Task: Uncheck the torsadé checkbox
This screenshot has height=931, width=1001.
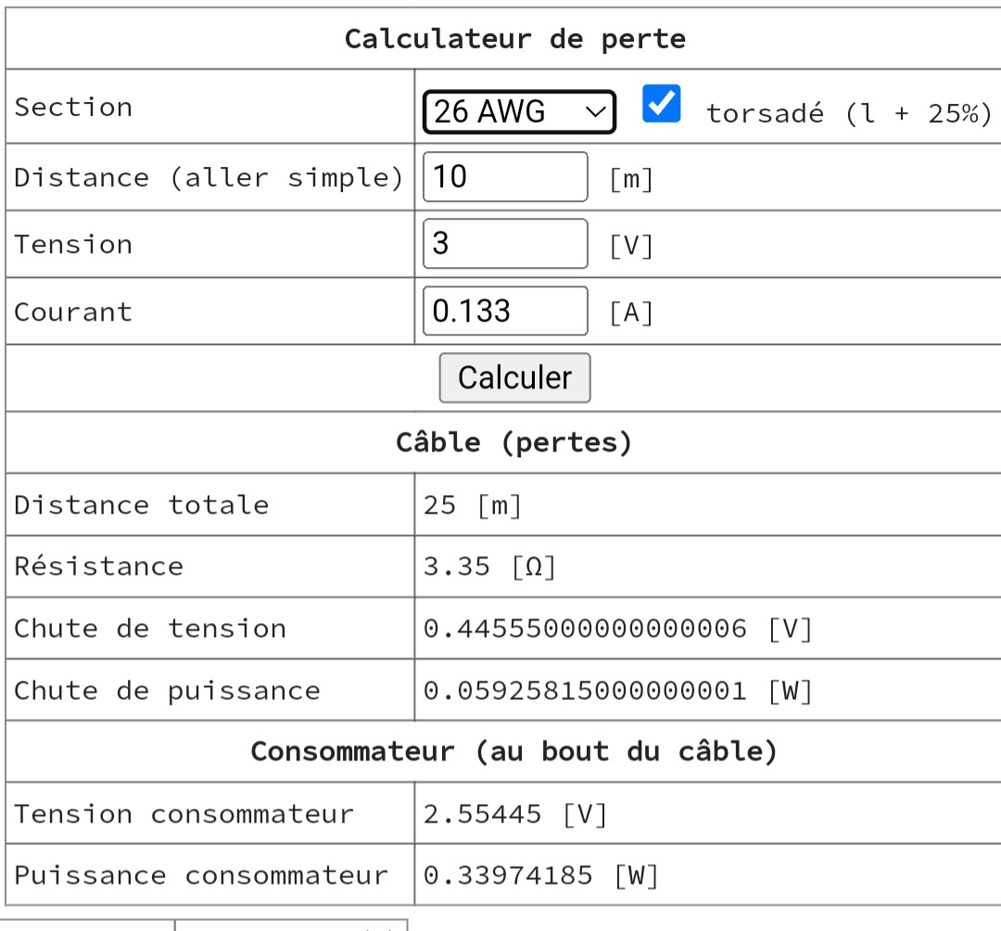Action: pyautogui.click(x=661, y=104)
